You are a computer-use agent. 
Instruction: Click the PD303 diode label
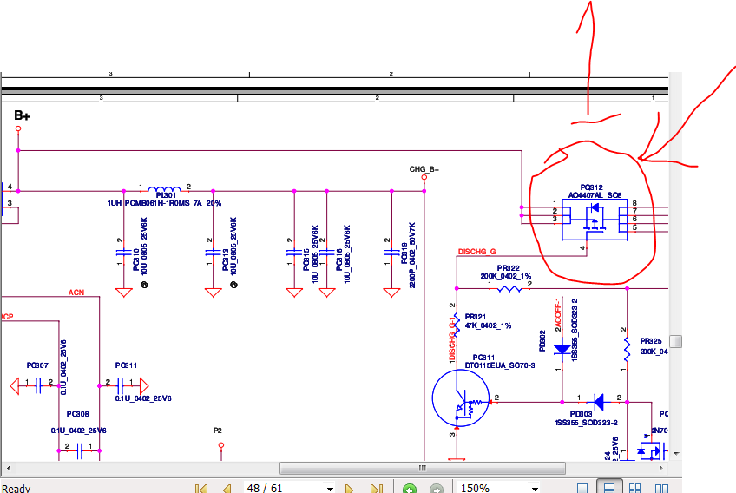(582, 414)
